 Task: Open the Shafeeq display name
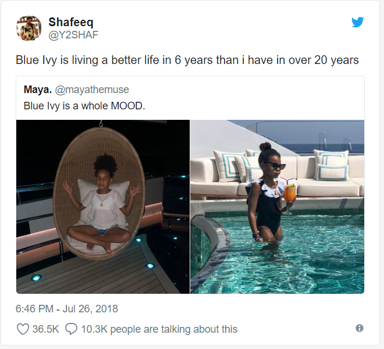pos(71,22)
